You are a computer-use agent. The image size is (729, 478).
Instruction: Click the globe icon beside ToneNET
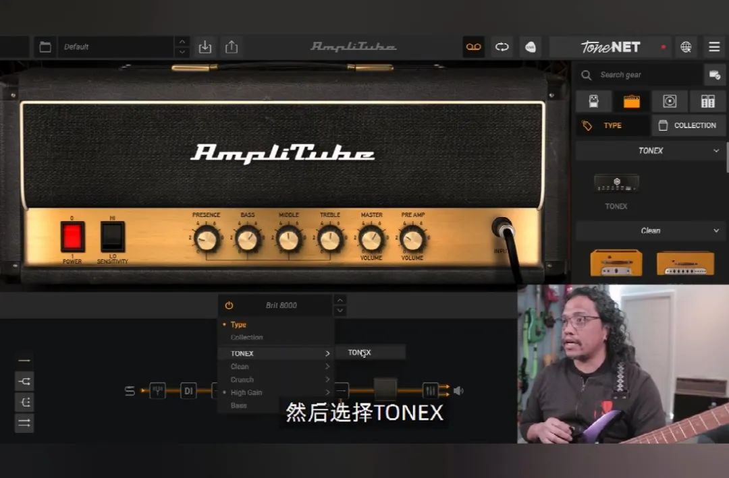[x=686, y=47]
